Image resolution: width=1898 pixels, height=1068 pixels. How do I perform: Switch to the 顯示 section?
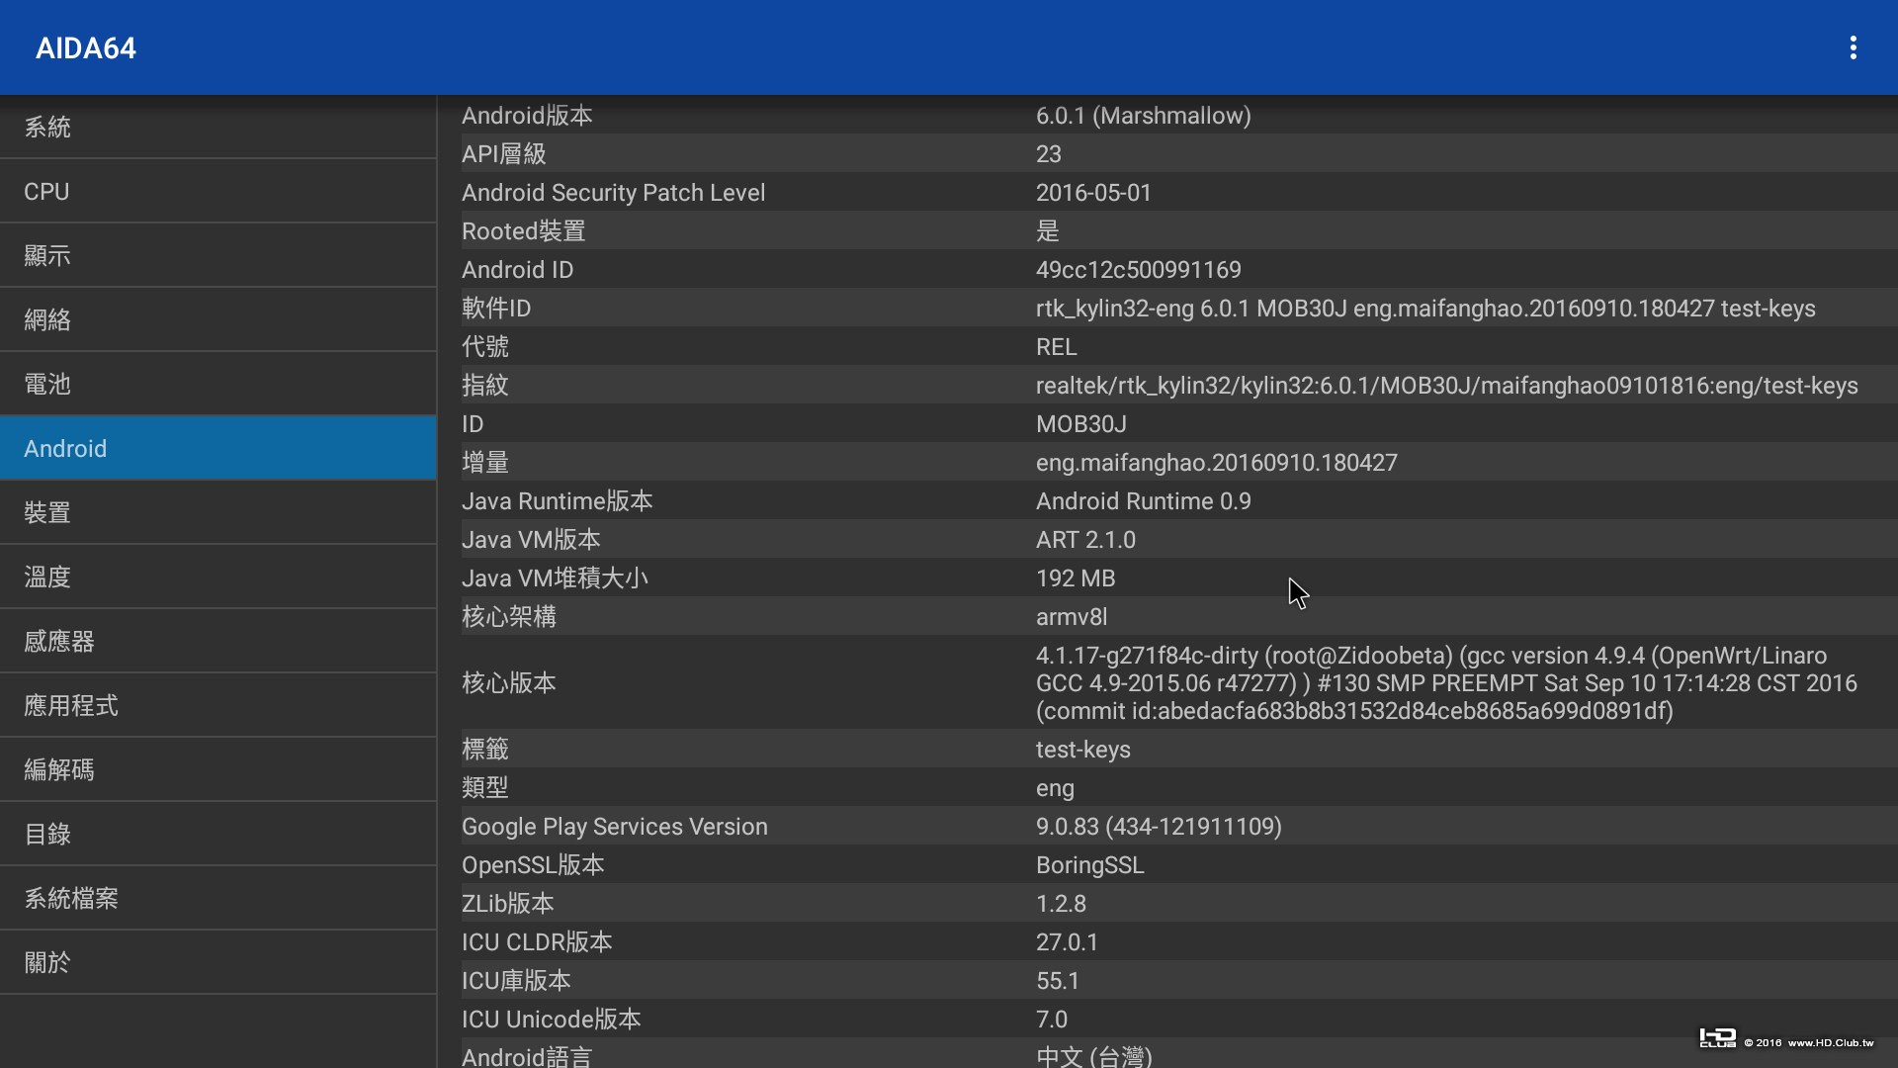217,255
